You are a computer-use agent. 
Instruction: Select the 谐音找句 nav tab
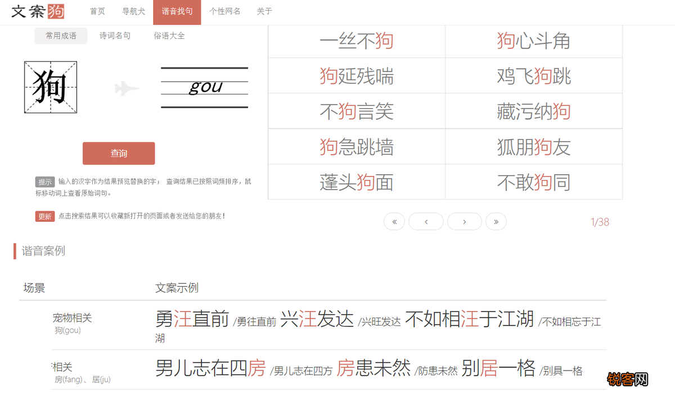[177, 12]
